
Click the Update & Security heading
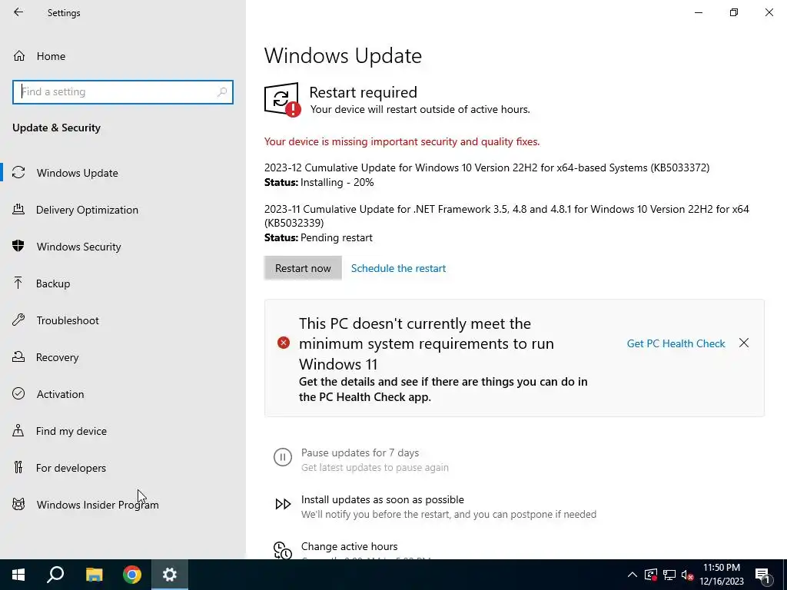pos(56,128)
